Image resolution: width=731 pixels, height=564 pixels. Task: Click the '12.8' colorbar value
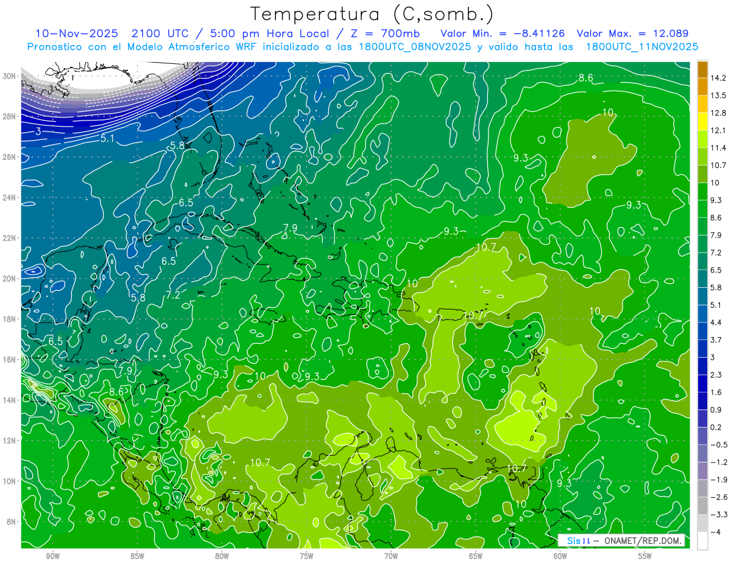coord(719,113)
